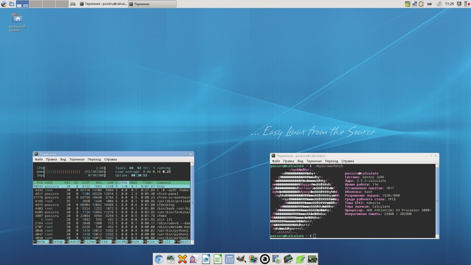Open 'Справка' menu in screenfetch terminal window
The image size is (471, 265).
tap(348, 161)
